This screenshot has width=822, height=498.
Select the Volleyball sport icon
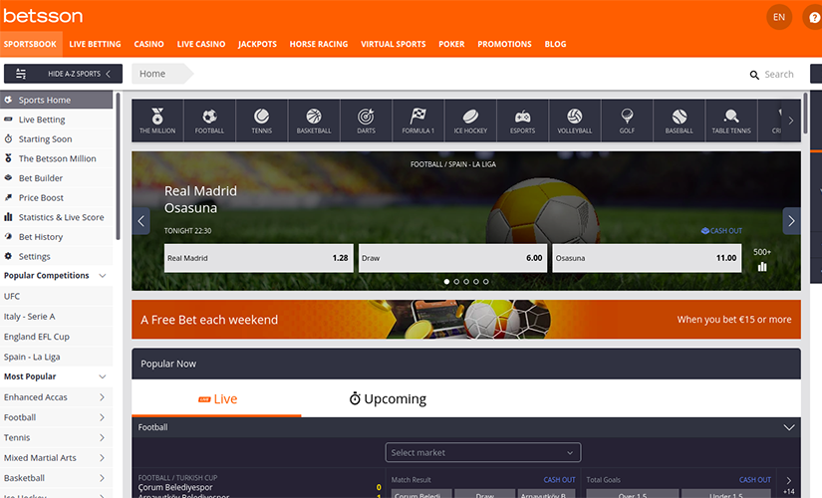tap(575, 121)
